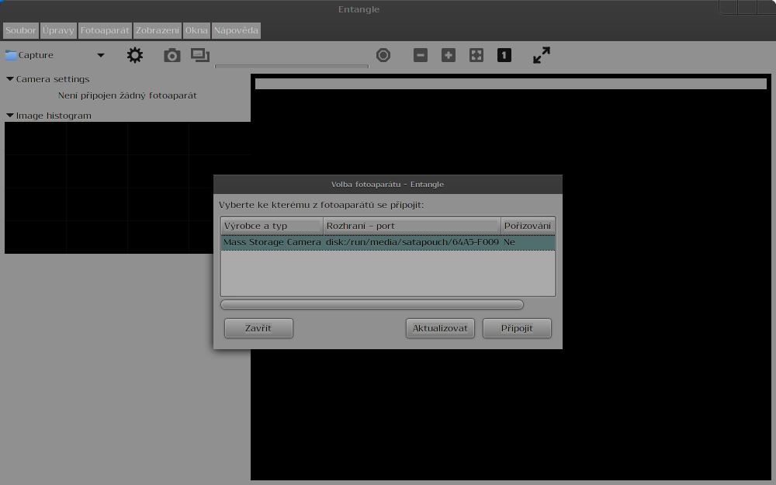Click the Zavřít button
The image size is (776, 485).
tap(258, 328)
